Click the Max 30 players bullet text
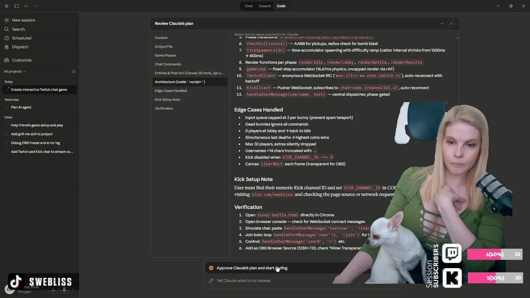Image resolution: width=530 pixels, height=298 pixels. pyautogui.click(x=280, y=144)
